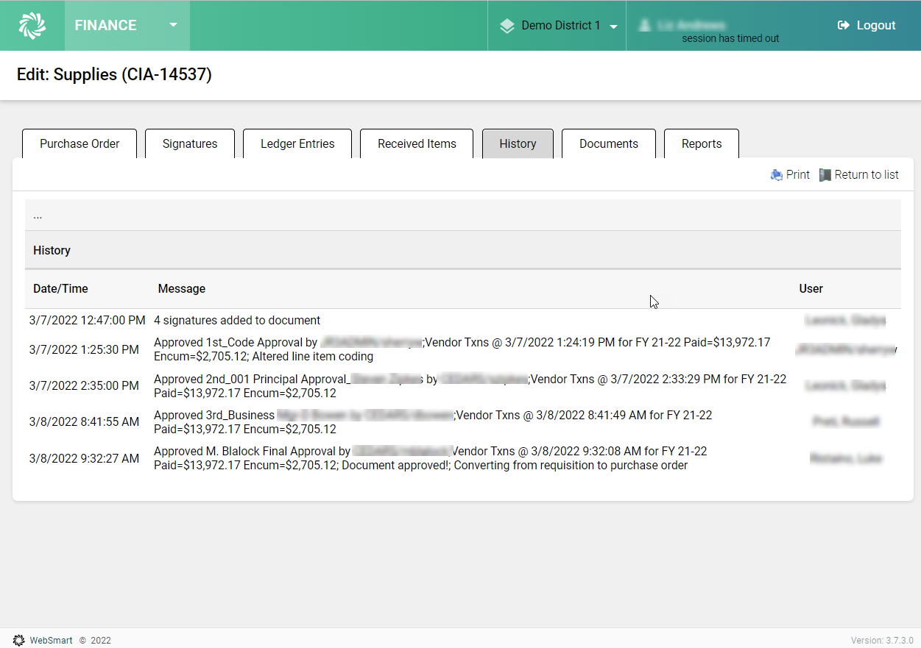Image resolution: width=921 pixels, height=648 pixels.
Task: Click the ellipsis row above History
Action: (463, 215)
